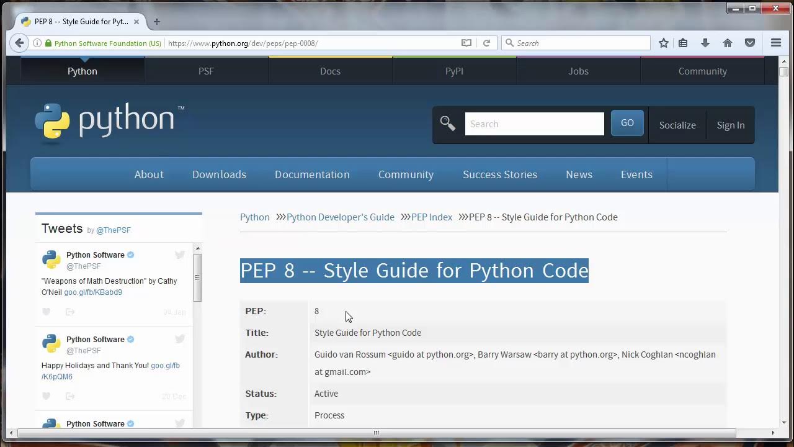Toggle Reader View icon in address bar
Viewport: 794px width, 447px height.
point(466,43)
